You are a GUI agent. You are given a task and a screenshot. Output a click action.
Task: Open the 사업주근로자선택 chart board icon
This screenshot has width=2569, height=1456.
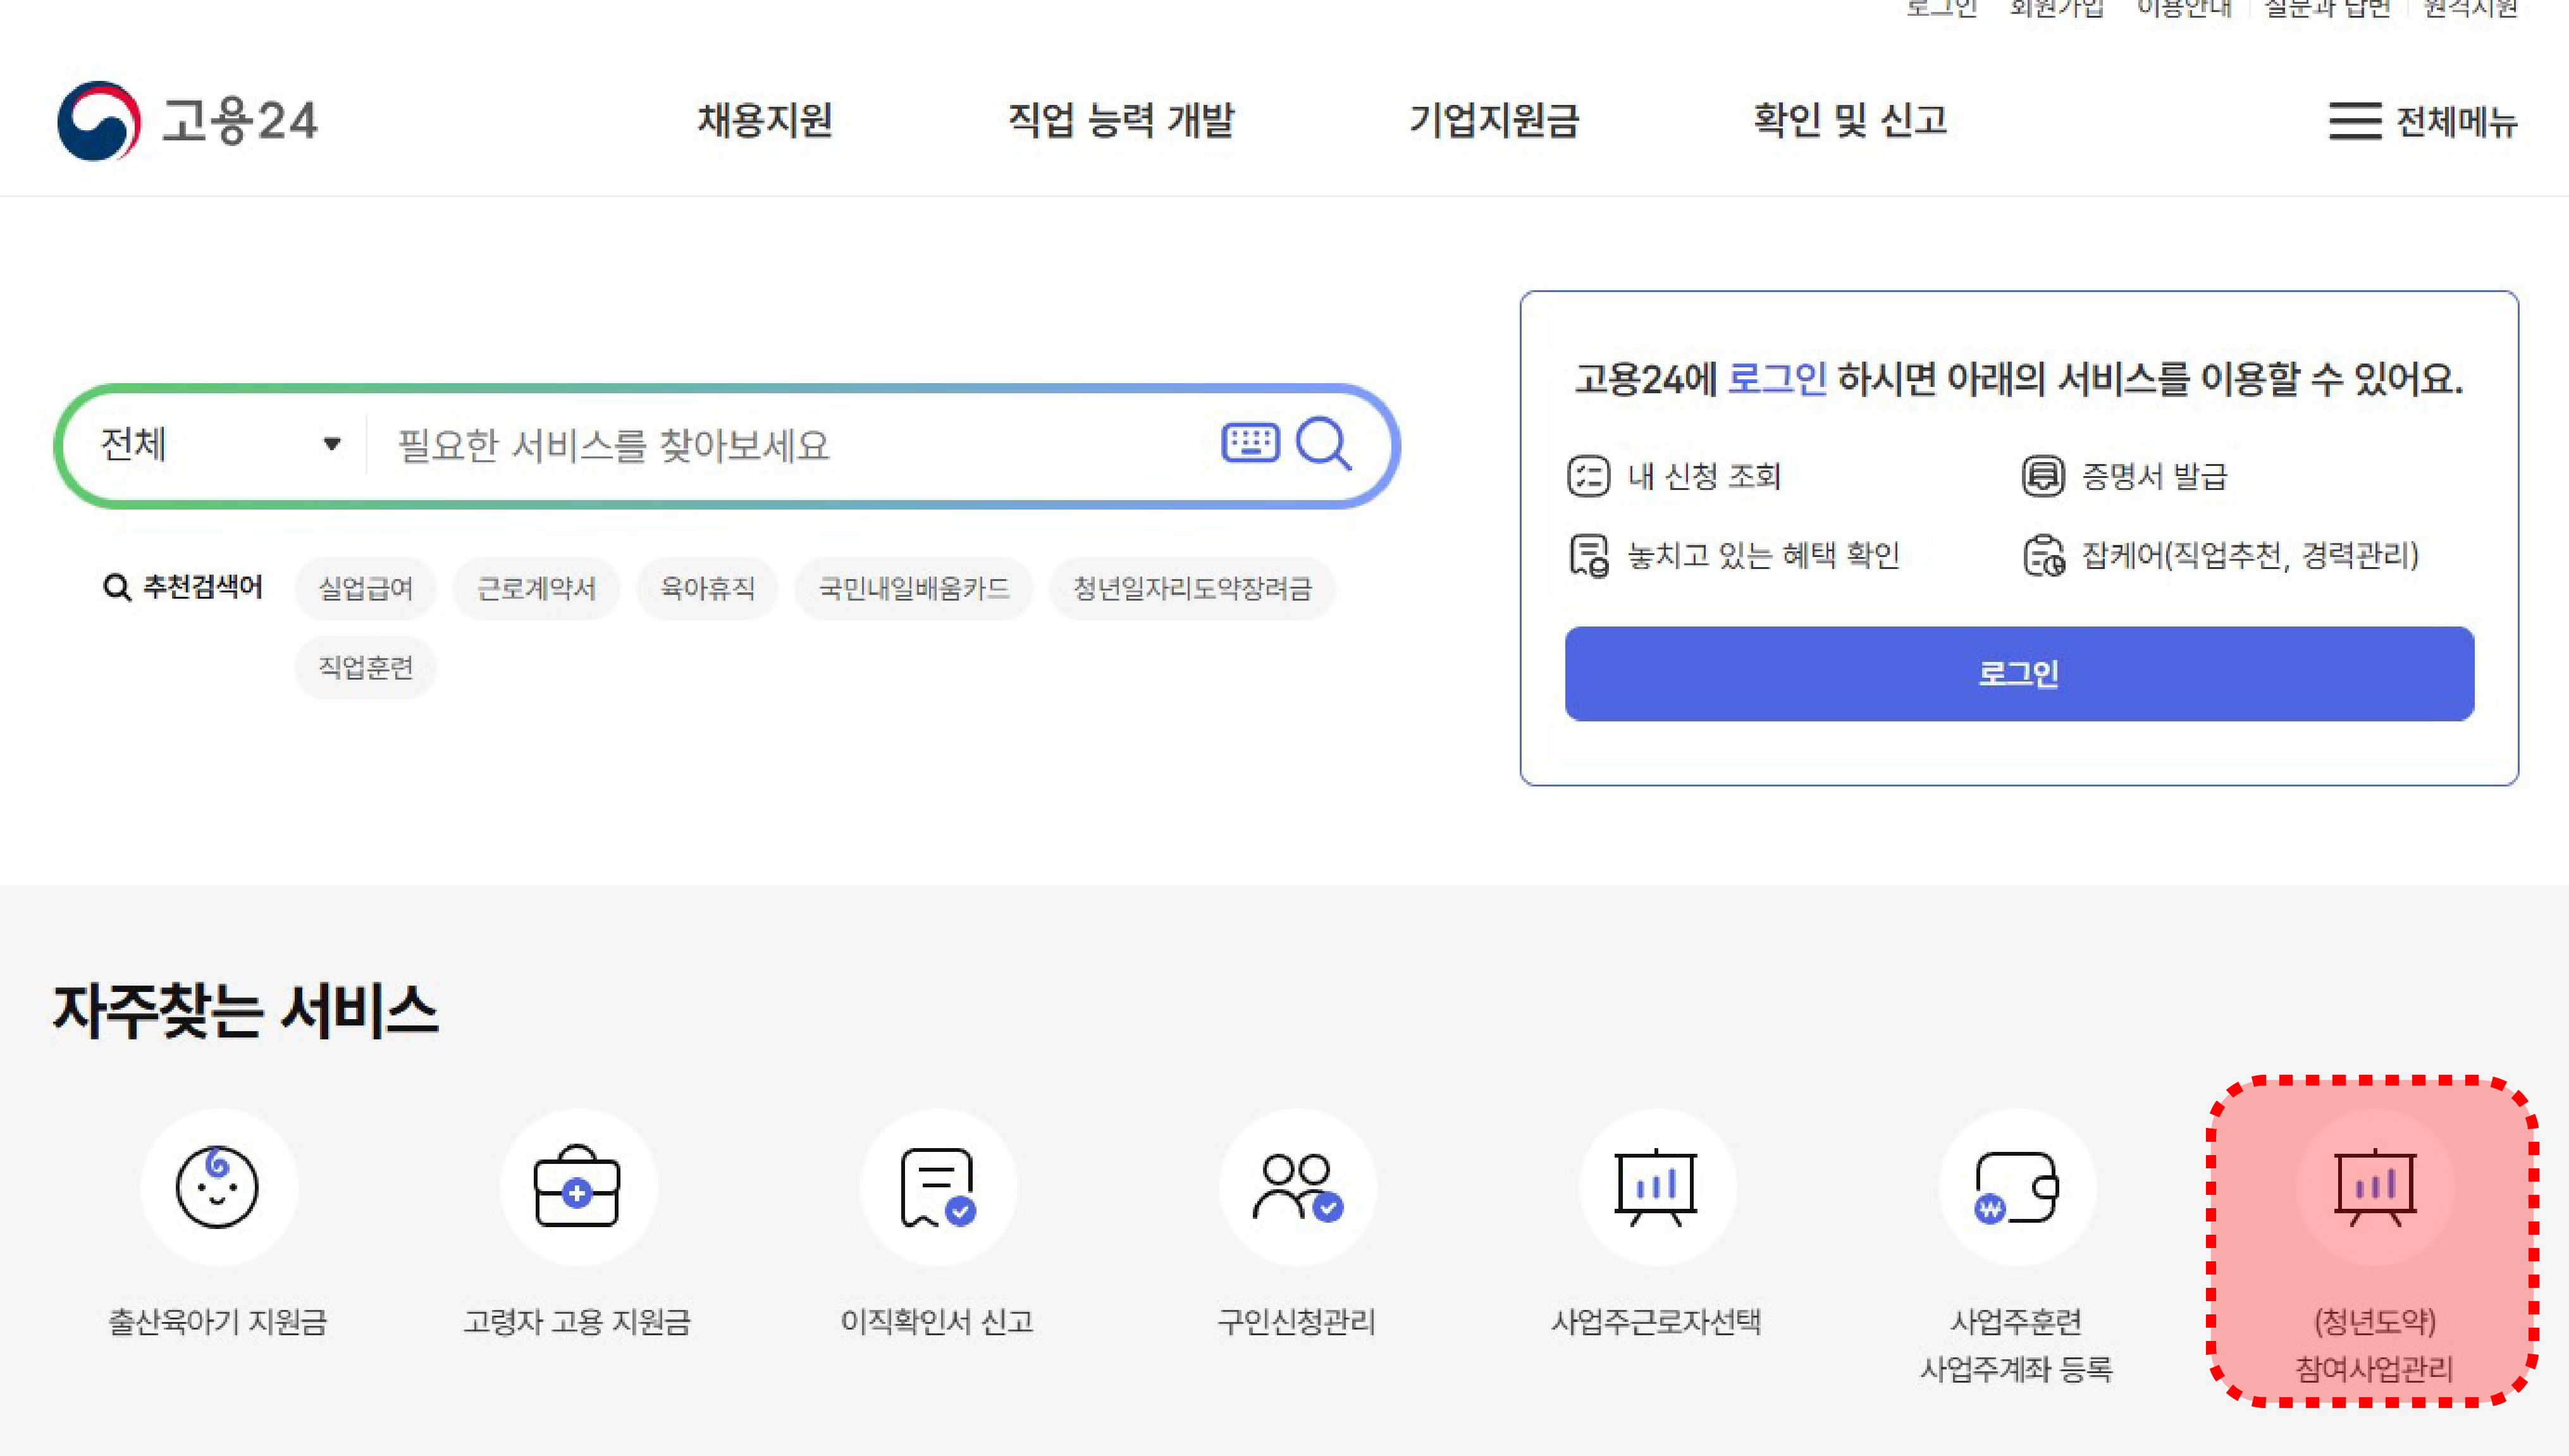coord(1656,1187)
